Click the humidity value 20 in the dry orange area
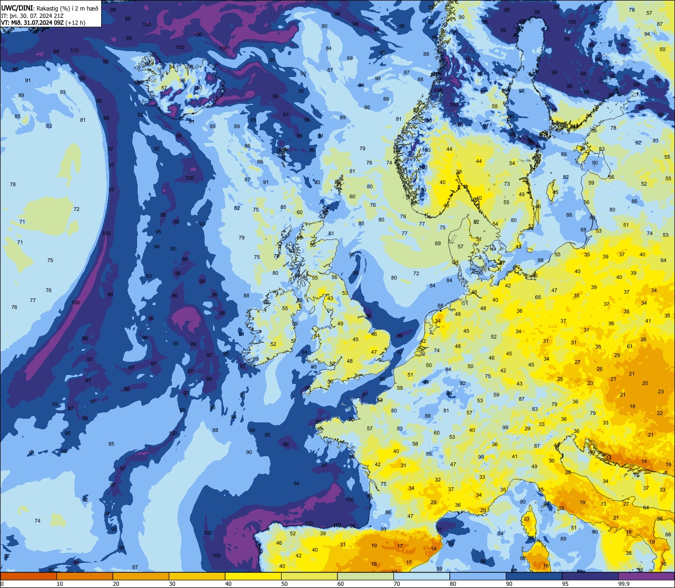This screenshot has height=588, width=675. (645, 383)
